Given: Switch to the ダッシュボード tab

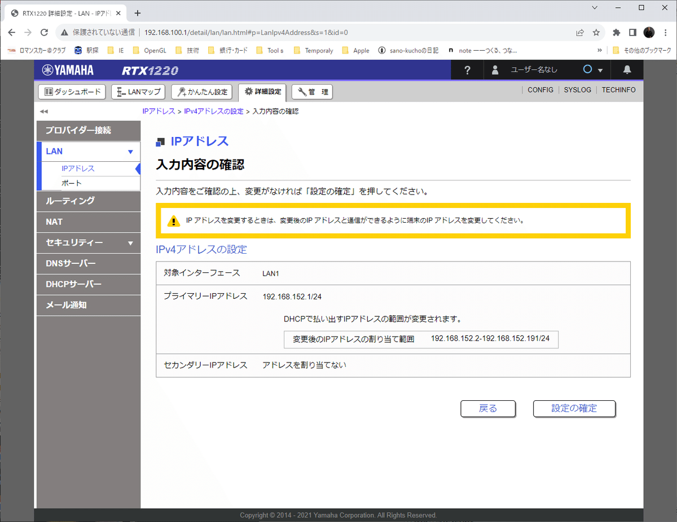Looking at the screenshot, I should point(72,91).
